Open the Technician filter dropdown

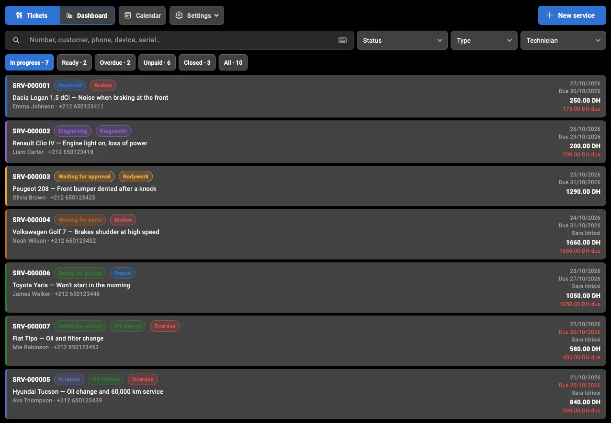tap(563, 40)
